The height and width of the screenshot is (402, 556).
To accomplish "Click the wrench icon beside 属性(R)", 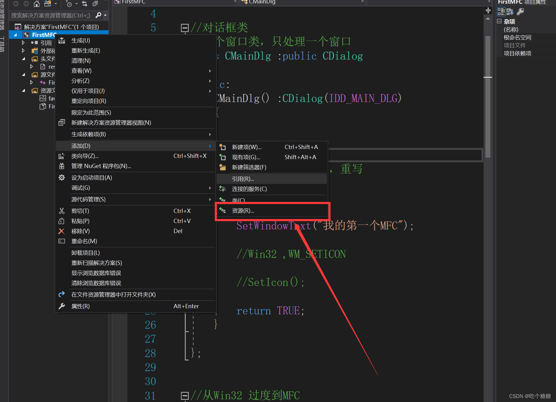I will 62,306.
